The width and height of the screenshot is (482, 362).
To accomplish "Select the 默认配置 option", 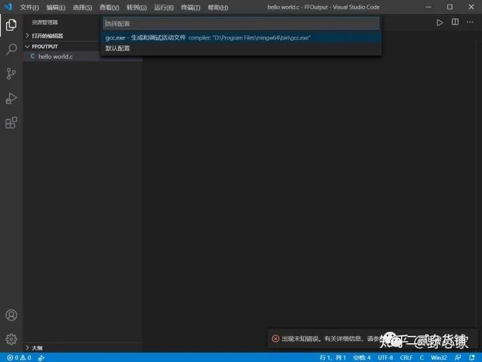I will [x=241, y=48].
